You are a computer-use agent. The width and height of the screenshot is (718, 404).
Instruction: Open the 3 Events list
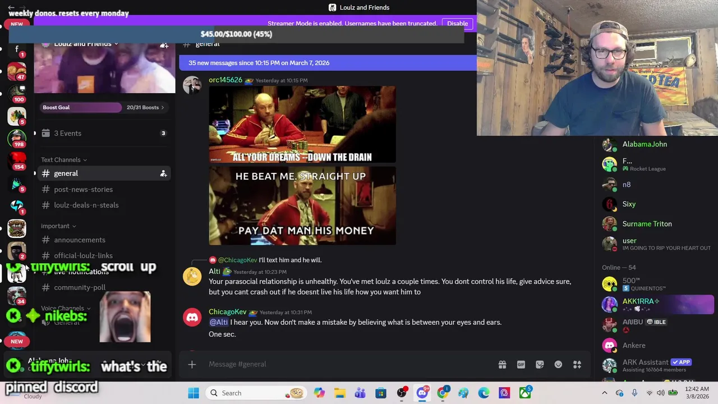click(x=104, y=133)
